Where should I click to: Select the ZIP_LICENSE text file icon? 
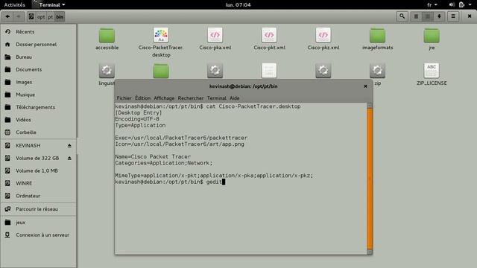click(432, 71)
